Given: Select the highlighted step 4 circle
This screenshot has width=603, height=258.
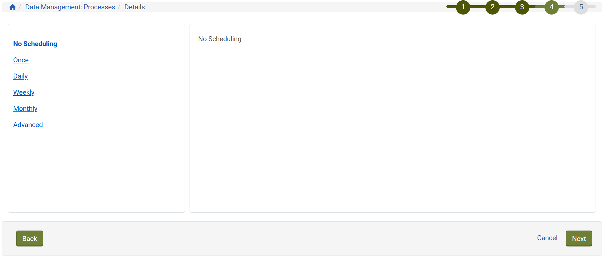Looking at the screenshot, I should (552, 7).
